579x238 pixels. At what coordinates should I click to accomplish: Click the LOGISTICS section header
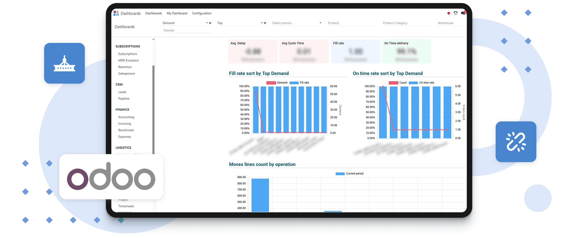[123, 148]
